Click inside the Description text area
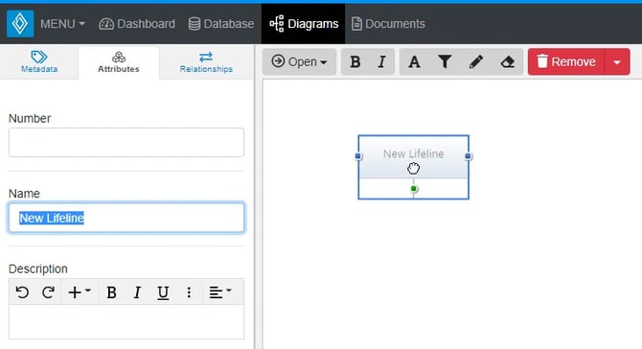This screenshot has width=642, height=349. (126, 322)
